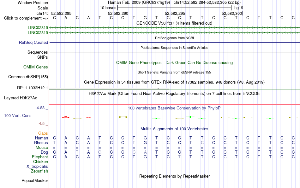300x188 pixels.
Task: Click the Chicken species row label
Action: pos(40,162)
